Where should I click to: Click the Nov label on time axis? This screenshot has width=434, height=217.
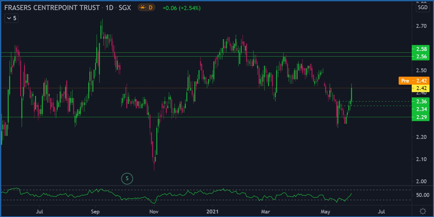pyautogui.click(x=154, y=212)
